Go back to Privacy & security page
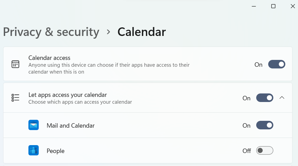The image size is (298, 166). click(51, 32)
